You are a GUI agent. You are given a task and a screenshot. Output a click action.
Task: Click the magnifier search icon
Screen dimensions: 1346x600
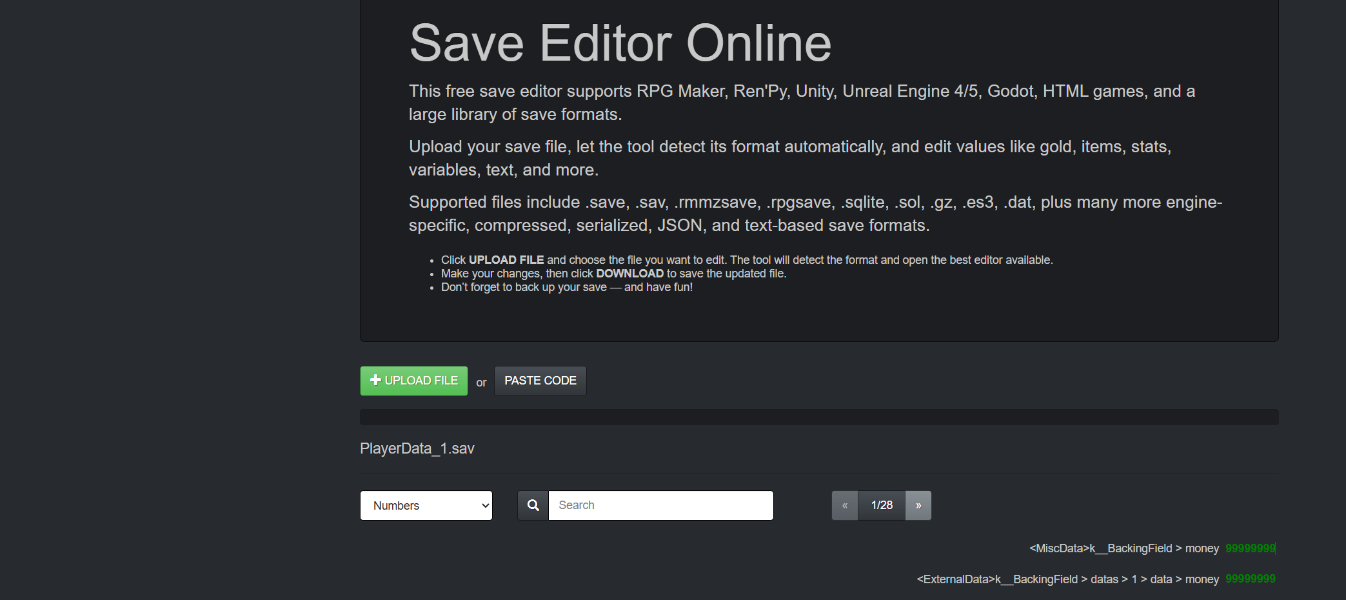(x=533, y=505)
